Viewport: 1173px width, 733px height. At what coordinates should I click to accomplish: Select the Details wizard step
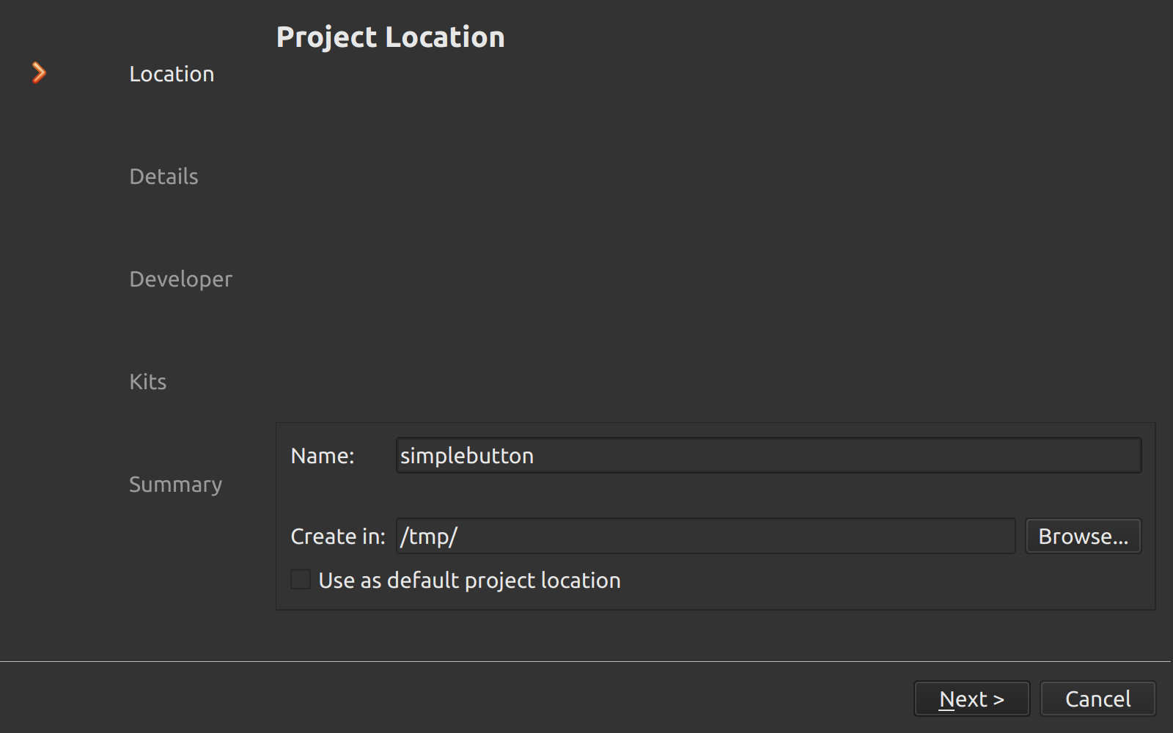tap(163, 177)
